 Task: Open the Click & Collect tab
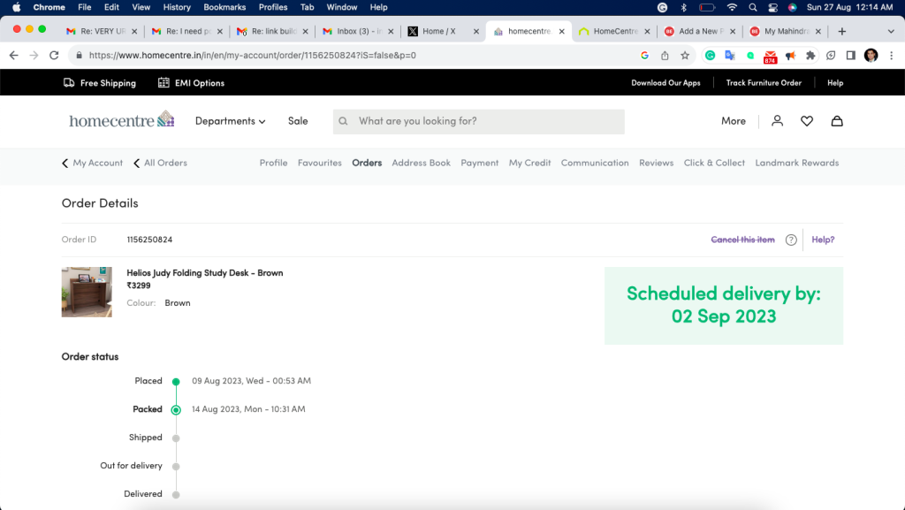714,163
